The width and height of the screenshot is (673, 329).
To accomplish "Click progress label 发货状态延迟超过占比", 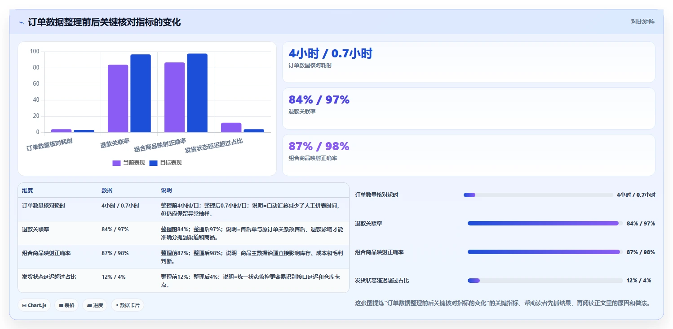I will click(382, 281).
